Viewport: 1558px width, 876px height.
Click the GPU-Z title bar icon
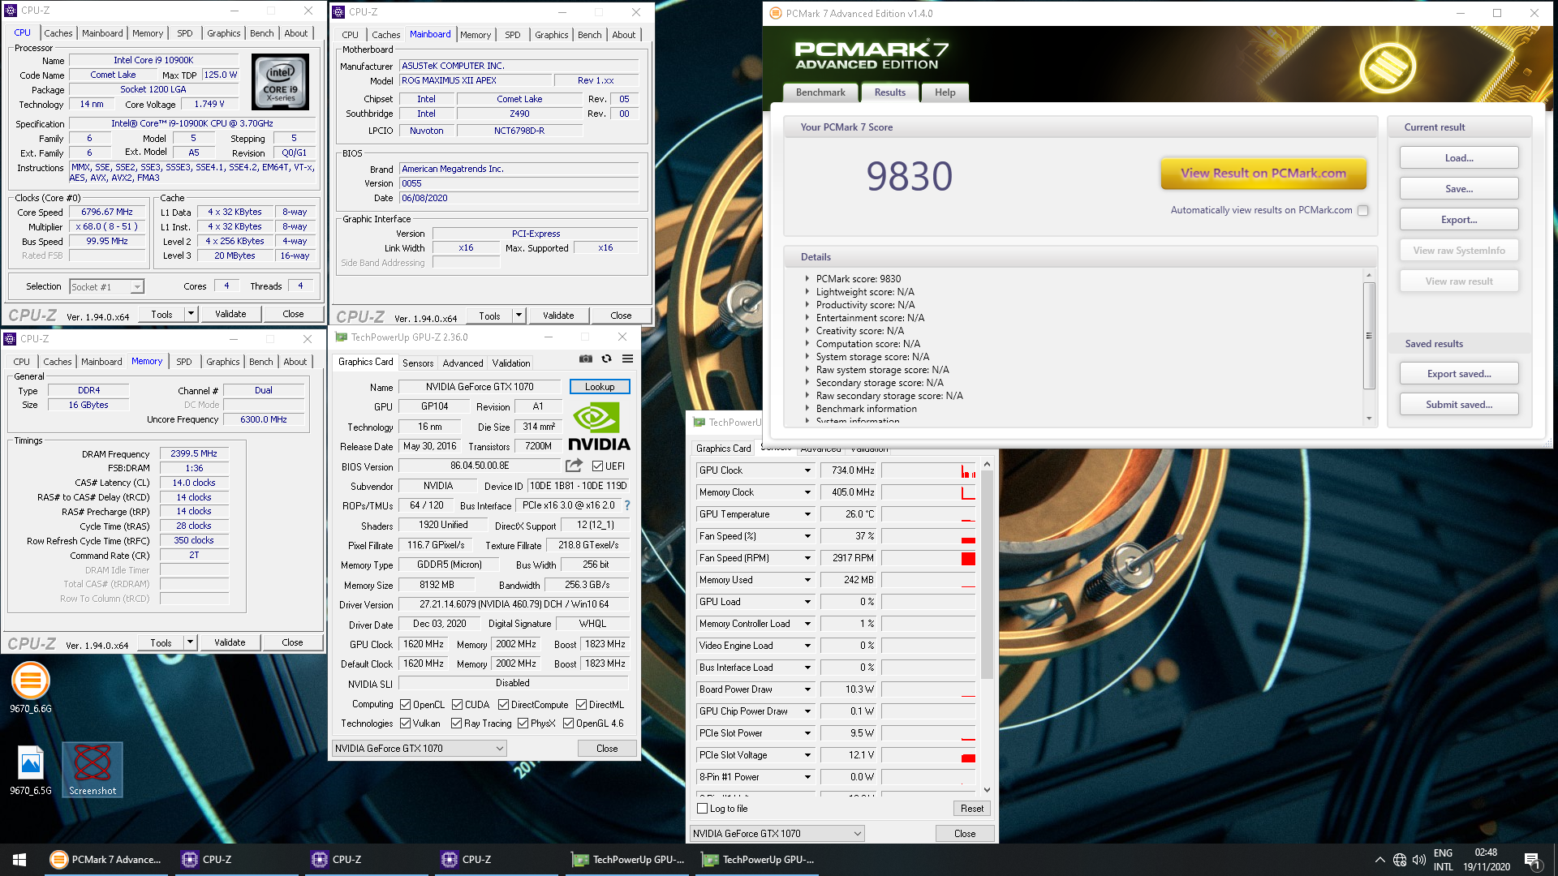(x=341, y=337)
